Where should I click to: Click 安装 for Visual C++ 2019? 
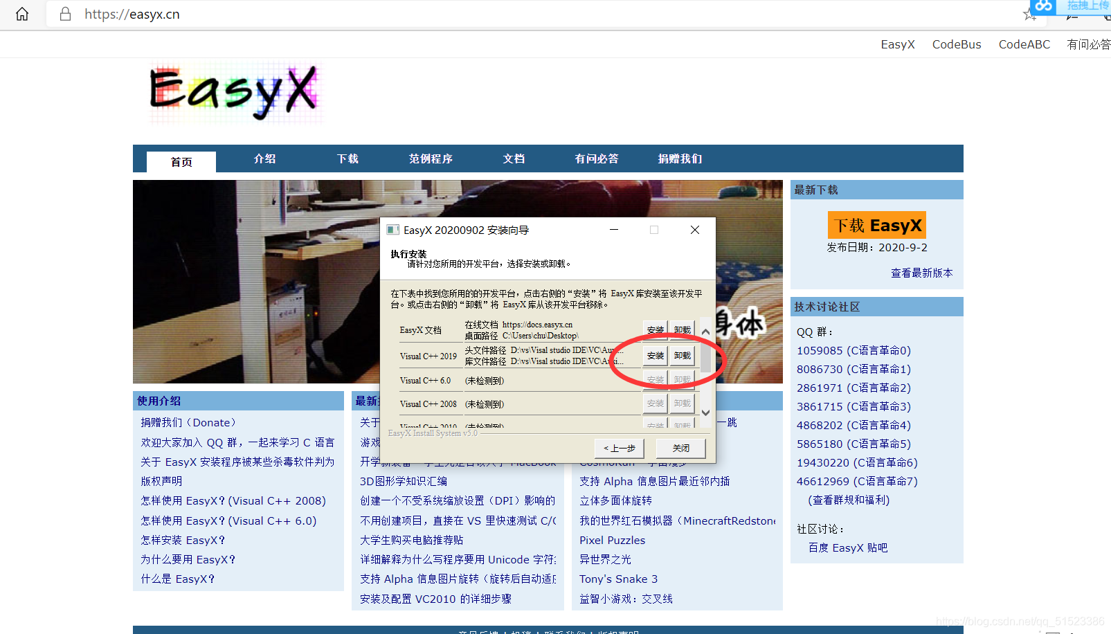pos(655,356)
